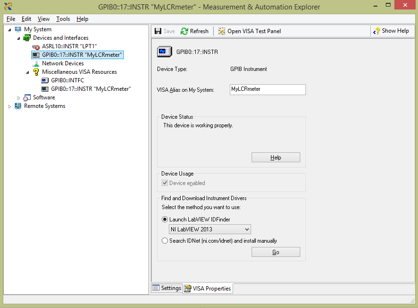418x308 pixels.
Task: Collapse the My System tree node
Action: (9, 30)
